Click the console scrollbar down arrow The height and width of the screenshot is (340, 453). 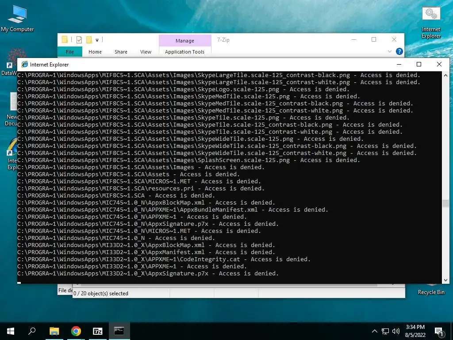click(445, 280)
